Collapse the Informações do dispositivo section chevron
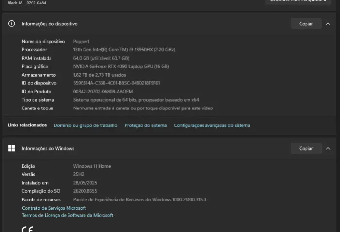 pyautogui.click(x=328, y=24)
